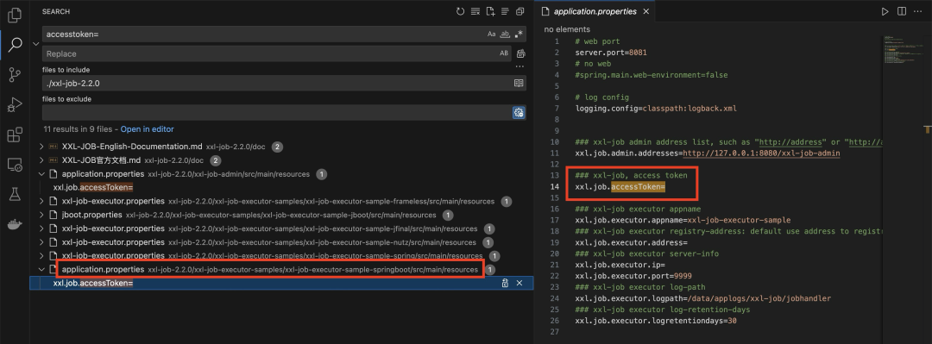Collapse springboot application.properties results
The image size is (932, 344).
(x=41, y=270)
